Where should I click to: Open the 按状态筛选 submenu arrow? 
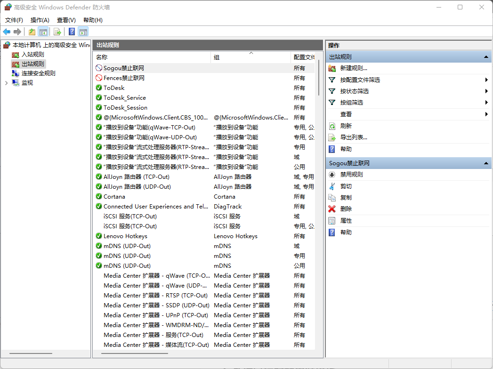[x=486, y=91]
